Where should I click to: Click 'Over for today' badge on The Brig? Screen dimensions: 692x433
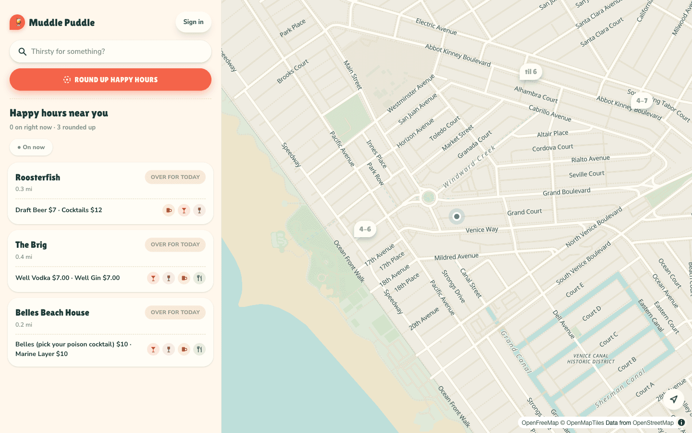tap(175, 244)
